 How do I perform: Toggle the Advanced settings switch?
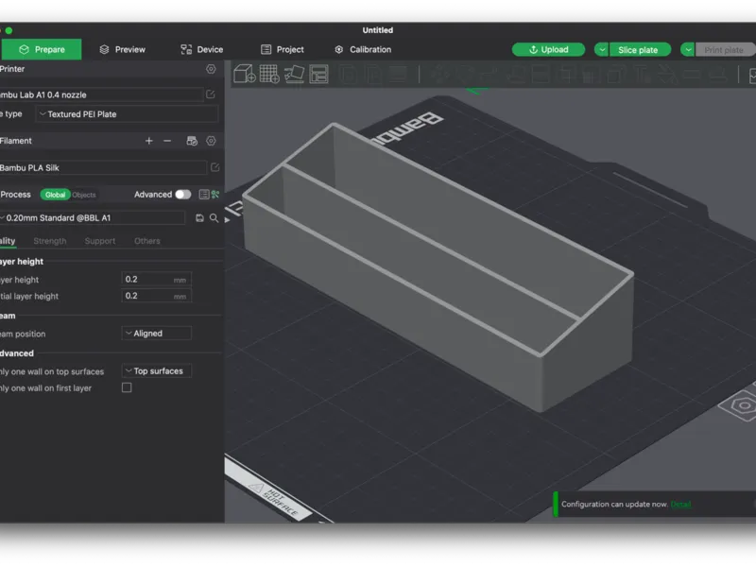coord(182,195)
